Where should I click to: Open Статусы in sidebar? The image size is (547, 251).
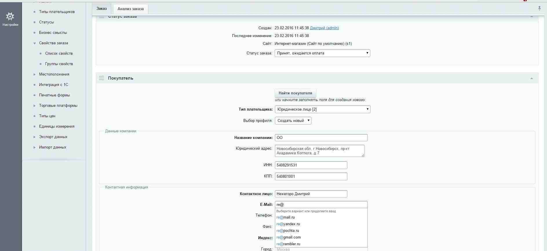point(46,22)
